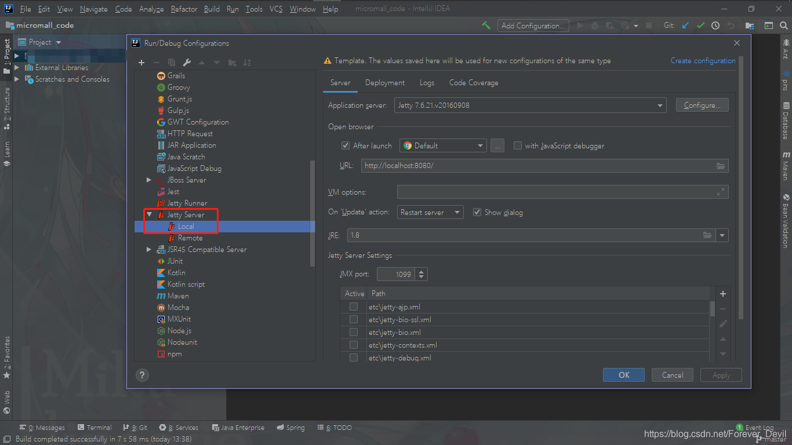Activate etc\jetty-bio-ssl.xml checkbox
Viewport: 792px width, 445px height.
[x=354, y=319]
